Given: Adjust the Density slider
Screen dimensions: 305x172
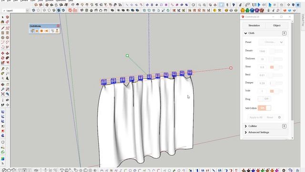Looking at the screenshot, I should (275, 51).
